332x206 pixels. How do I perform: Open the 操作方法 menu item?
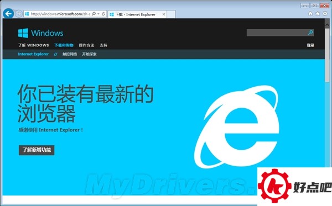click(86, 45)
